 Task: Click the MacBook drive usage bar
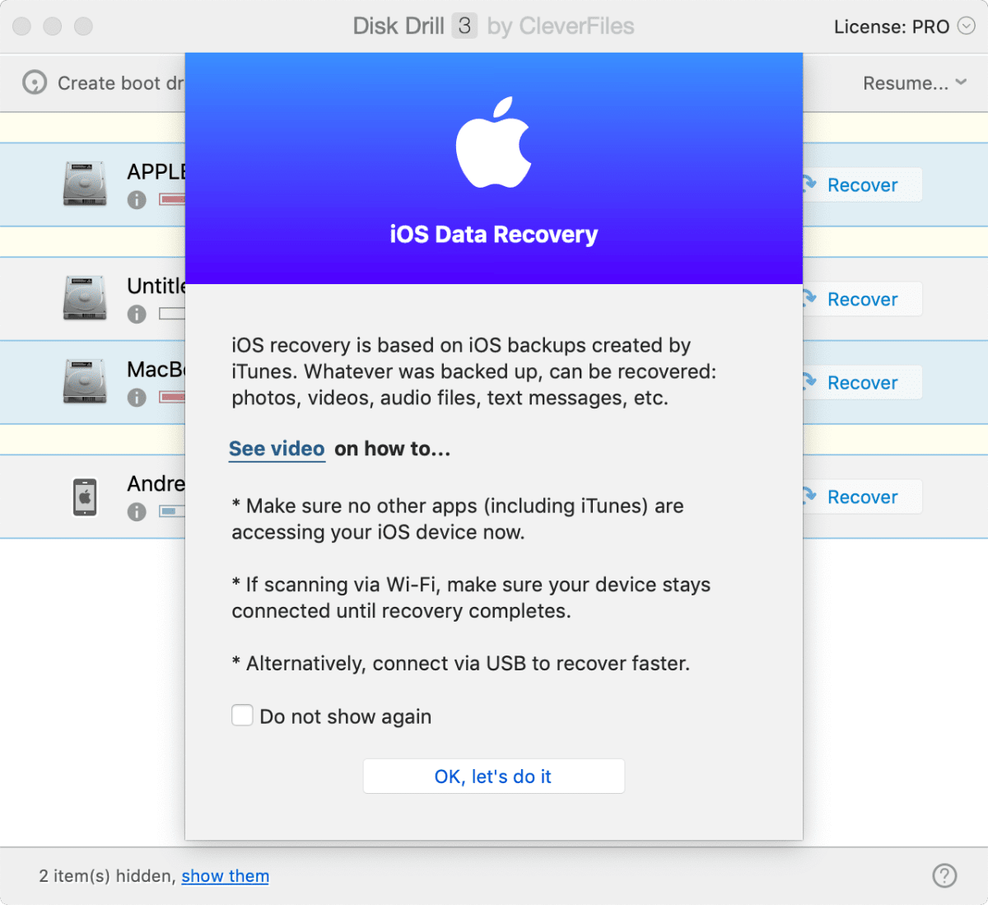[x=172, y=397]
